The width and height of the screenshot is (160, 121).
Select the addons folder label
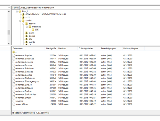point(32,24)
